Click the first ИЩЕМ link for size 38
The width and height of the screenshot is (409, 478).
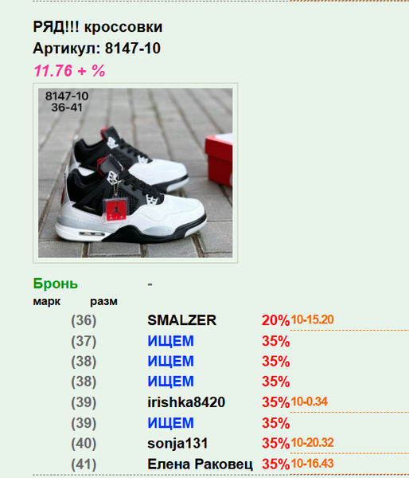click(x=170, y=361)
